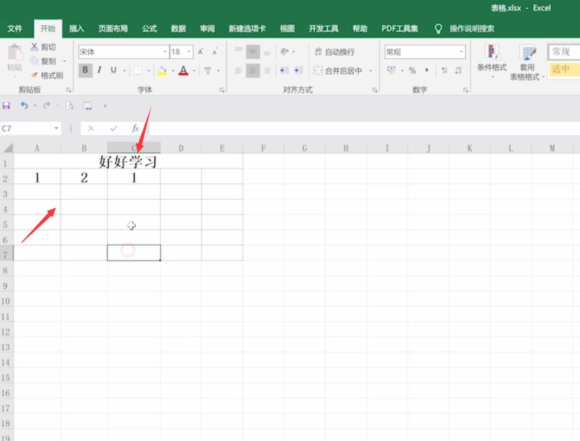Toggle center horizontal alignment
Viewport: 580px width, 441px height.
253,70
